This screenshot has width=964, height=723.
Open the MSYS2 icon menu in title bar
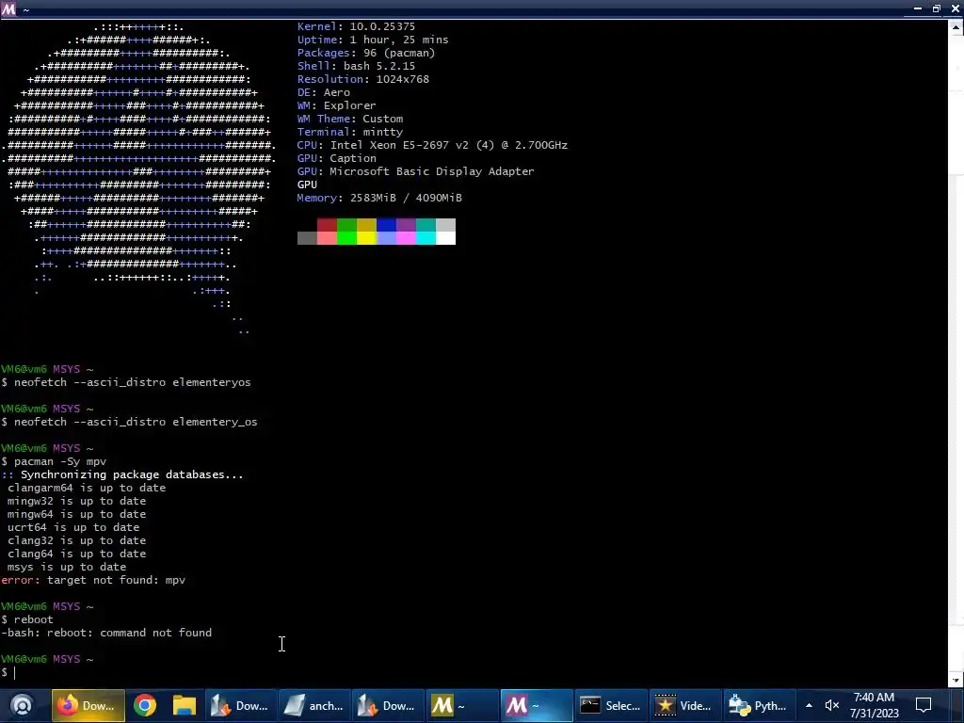coord(8,9)
